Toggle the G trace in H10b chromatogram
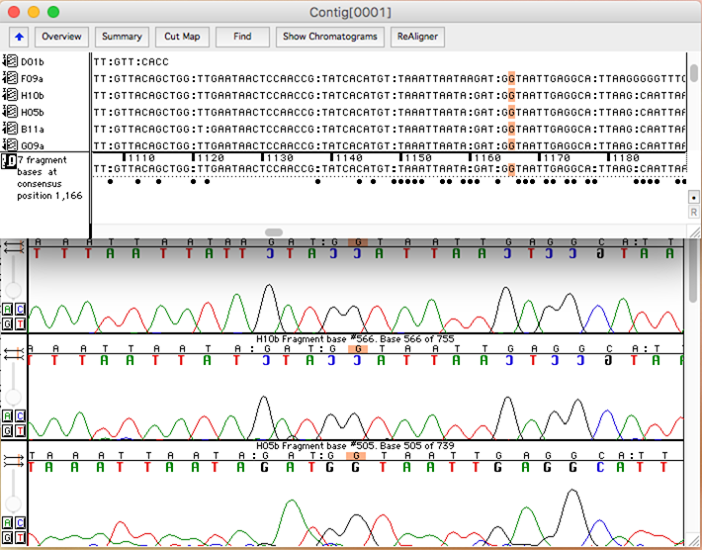This screenshot has width=702, height=550. click(x=8, y=430)
